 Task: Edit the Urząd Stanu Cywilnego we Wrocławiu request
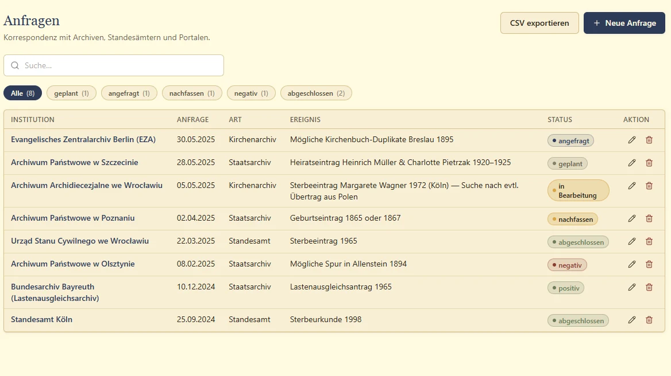pyautogui.click(x=631, y=241)
